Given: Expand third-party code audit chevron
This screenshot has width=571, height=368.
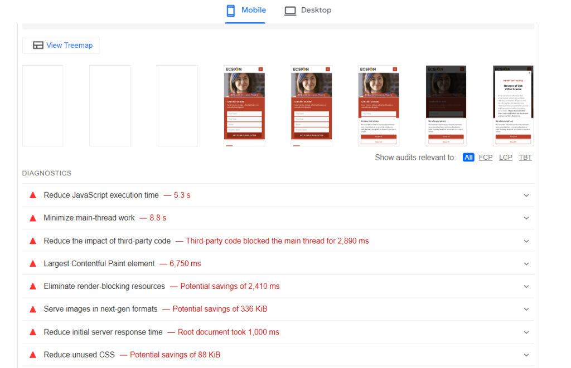Looking at the screenshot, I should click(x=526, y=241).
